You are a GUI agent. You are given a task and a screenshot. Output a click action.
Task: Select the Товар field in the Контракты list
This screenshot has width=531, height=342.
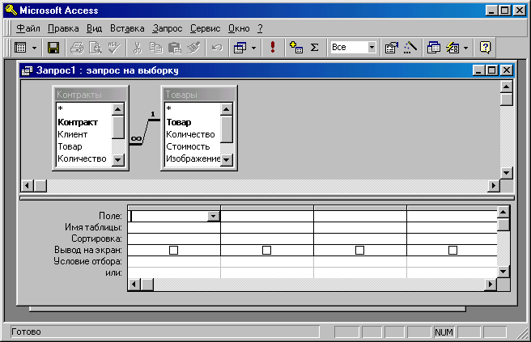pyautogui.click(x=70, y=146)
